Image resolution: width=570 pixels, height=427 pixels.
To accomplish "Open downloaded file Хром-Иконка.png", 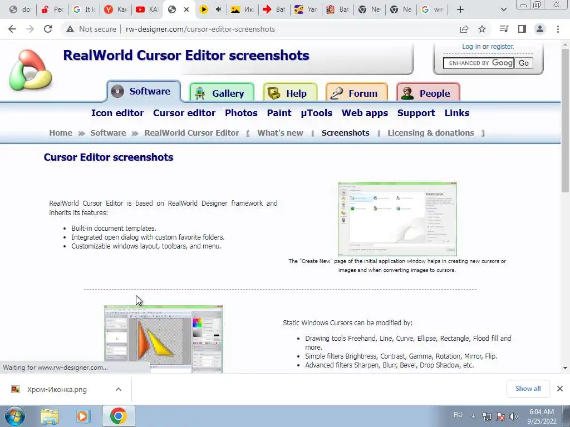I will tap(57, 389).
